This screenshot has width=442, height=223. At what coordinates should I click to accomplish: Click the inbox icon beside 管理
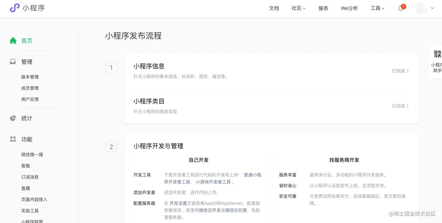(13, 62)
